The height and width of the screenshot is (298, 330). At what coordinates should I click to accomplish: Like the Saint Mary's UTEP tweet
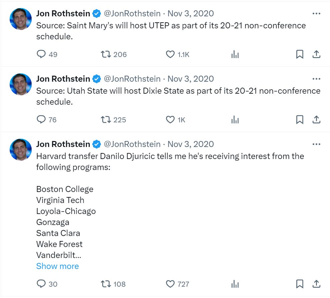171,54
